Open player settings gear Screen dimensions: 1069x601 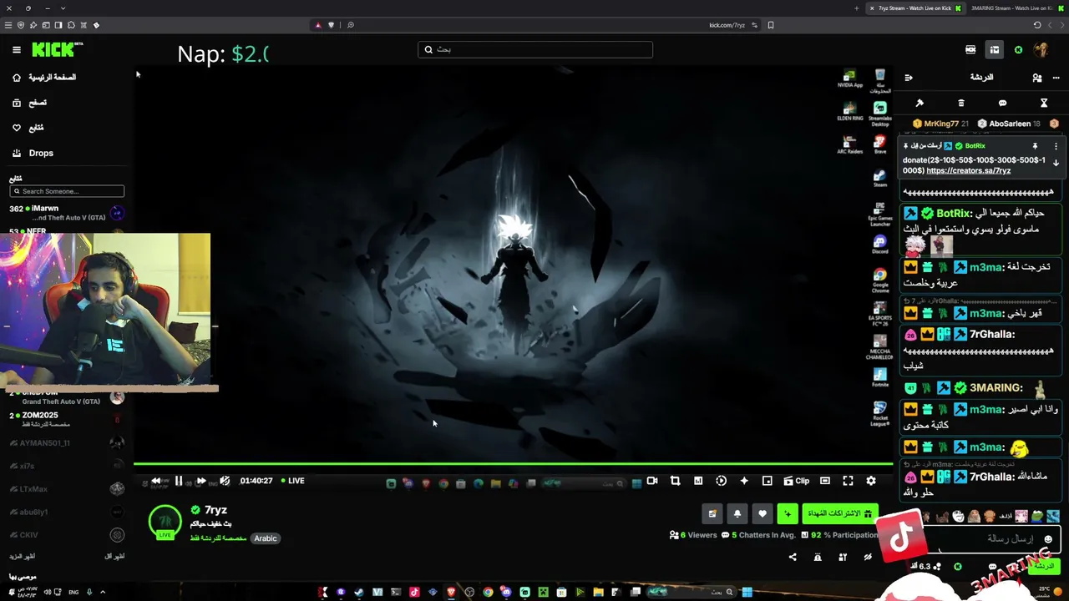(871, 481)
